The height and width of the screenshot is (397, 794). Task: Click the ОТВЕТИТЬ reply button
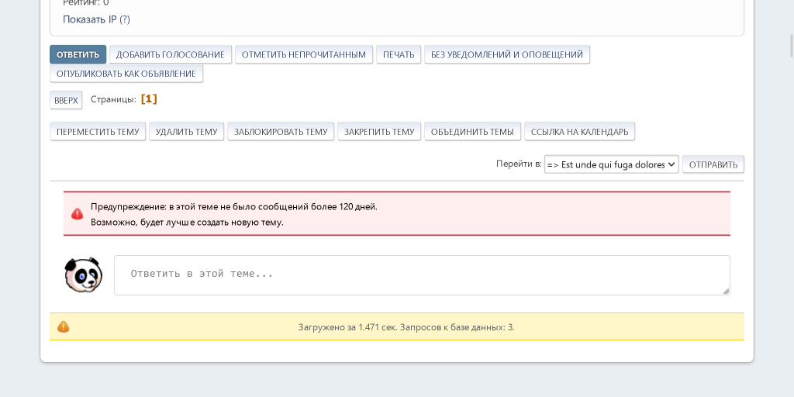[78, 54]
